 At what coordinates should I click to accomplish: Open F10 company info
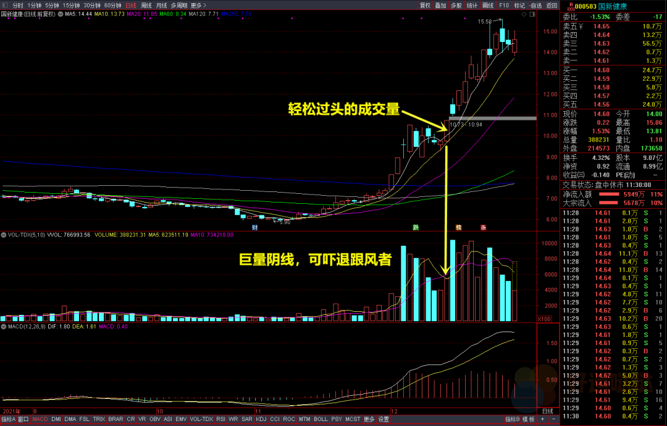coord(504,5)
